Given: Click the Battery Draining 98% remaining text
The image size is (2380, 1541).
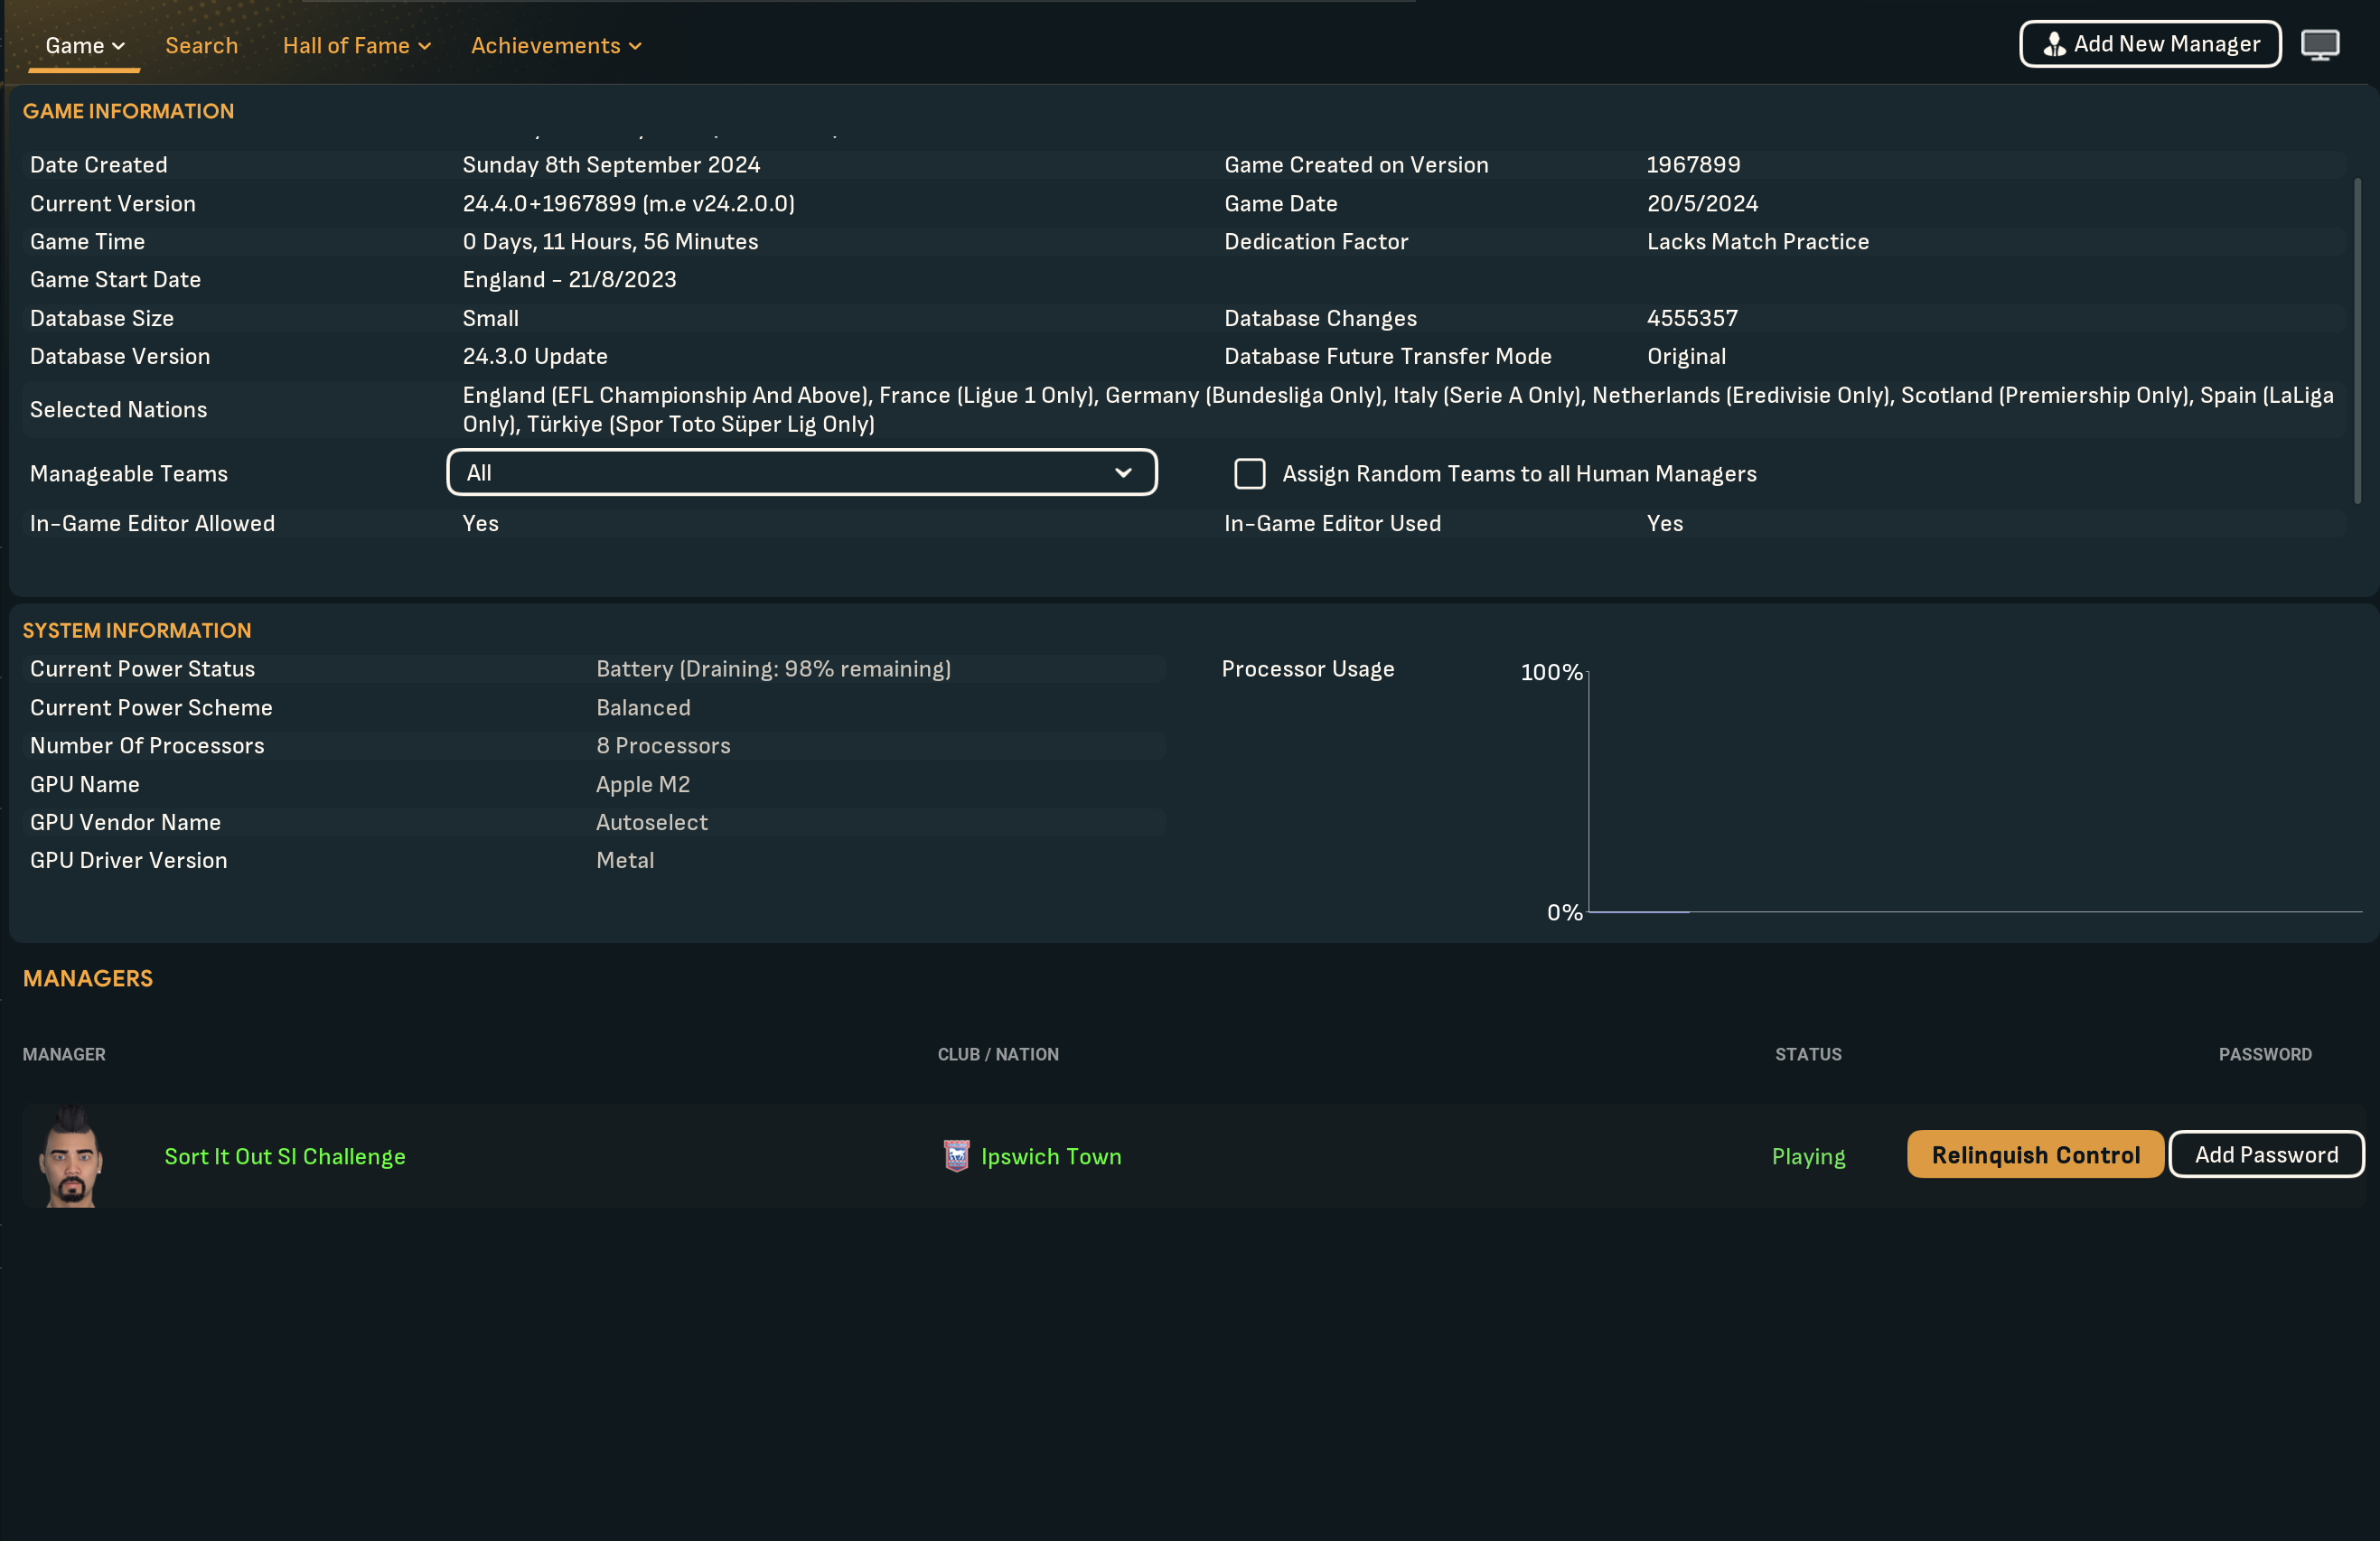Looking at the screenshot, I should pyautogui.click(x=773, y=668).
